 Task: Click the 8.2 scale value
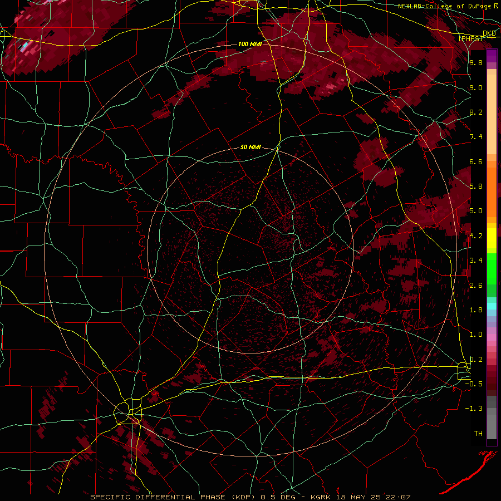click(x=476, y=112)
